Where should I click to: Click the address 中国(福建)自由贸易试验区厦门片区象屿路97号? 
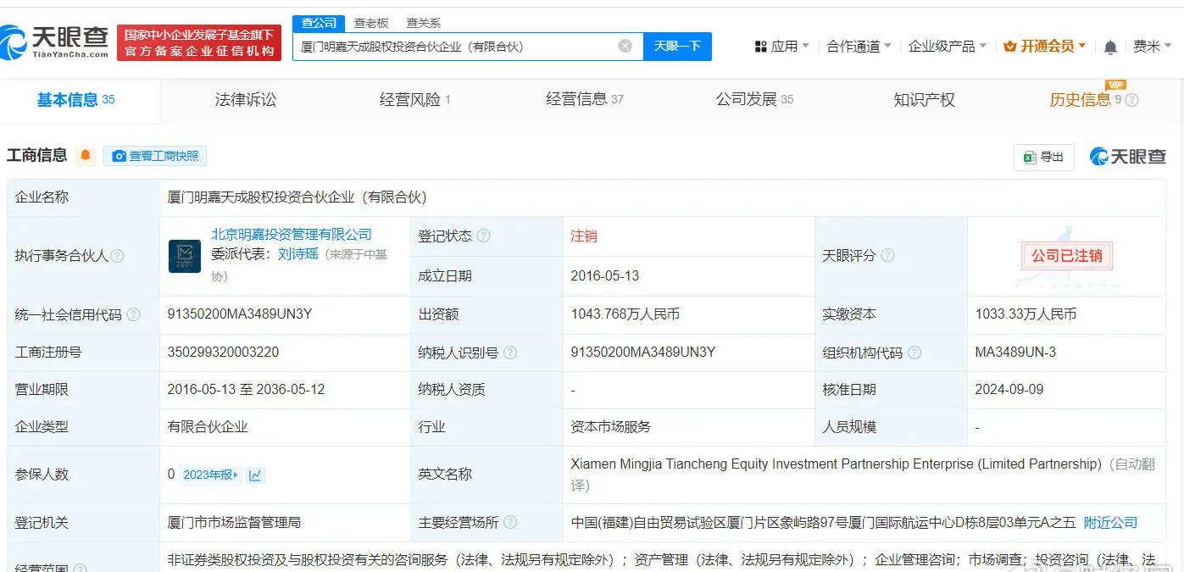point(824,523)
